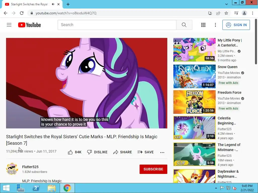
Task: Open Server Manager from taskbar
Action: click(x=20, y=188)
